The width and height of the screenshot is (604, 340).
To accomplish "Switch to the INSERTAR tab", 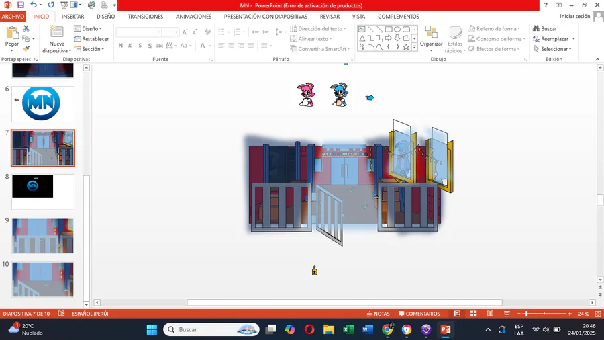I will coord(72,17).
